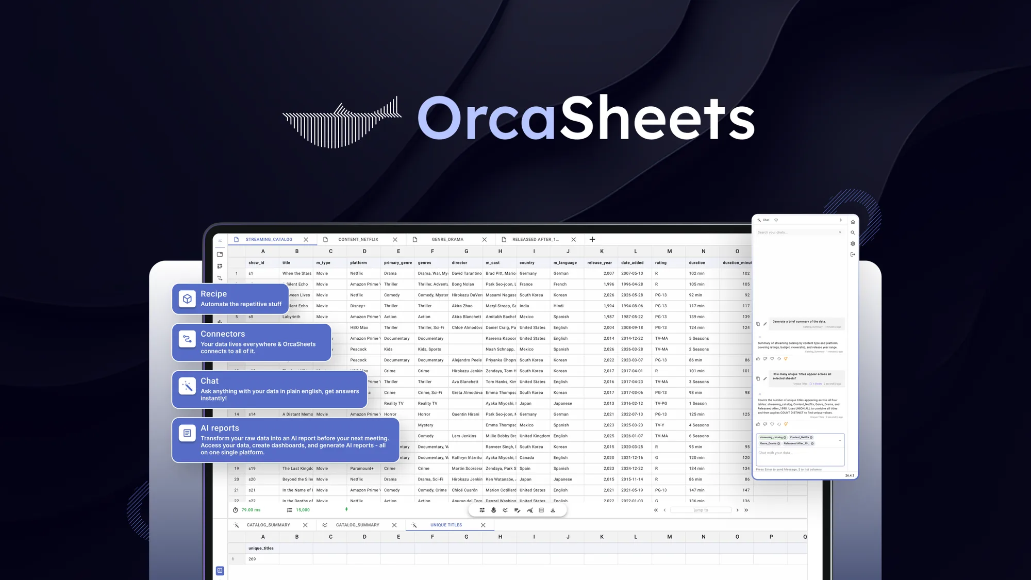The image size is (1031, 580).
Task: Click the connectors icon in left sidebar
Action: click(220, 278)
